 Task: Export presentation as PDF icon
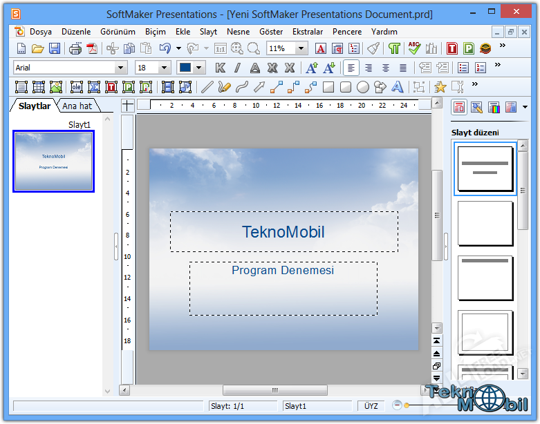coord(91,48)
